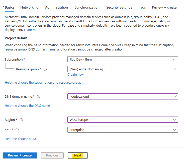Viewport: 185px width, 160px height.
Task: Open the Learn more link
Action: (x=32, y=30)
